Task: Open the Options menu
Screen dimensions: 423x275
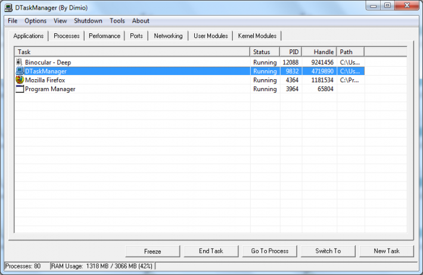Action: [x=35, y=21]
